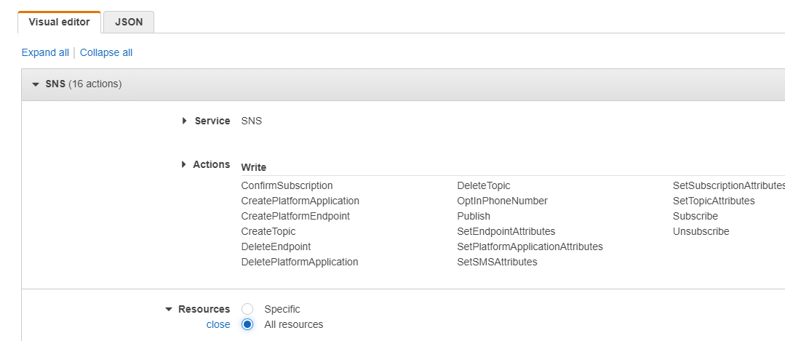The image size is (785, 341).
Task: Click the Publish action entry
Action: point(474,216)
